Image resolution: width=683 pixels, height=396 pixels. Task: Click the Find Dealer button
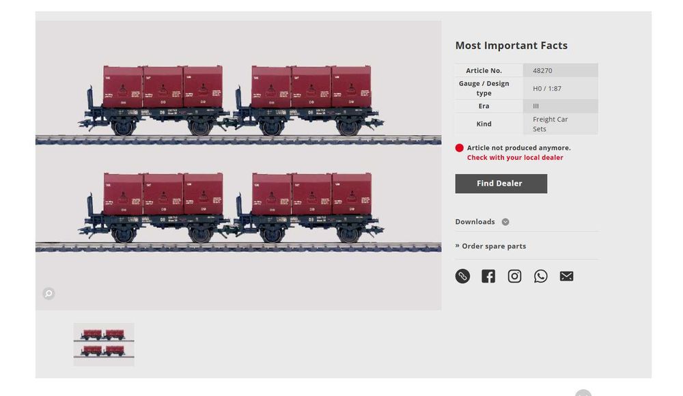tap(501, 184)
